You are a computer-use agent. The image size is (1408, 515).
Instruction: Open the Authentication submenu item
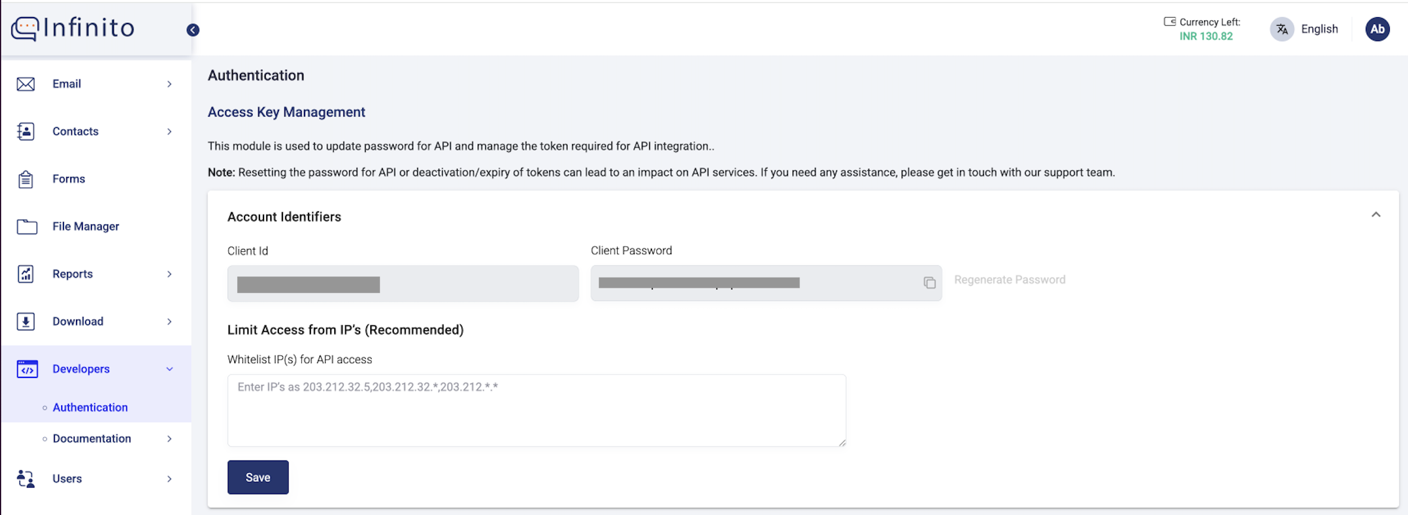[x=90, y=407]
